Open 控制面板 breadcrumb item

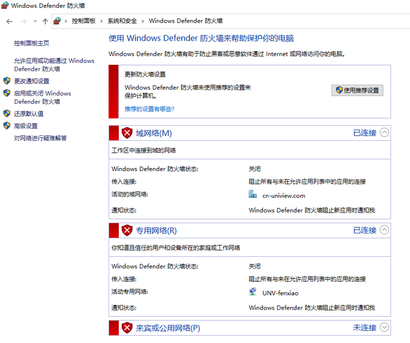point(84,21)
